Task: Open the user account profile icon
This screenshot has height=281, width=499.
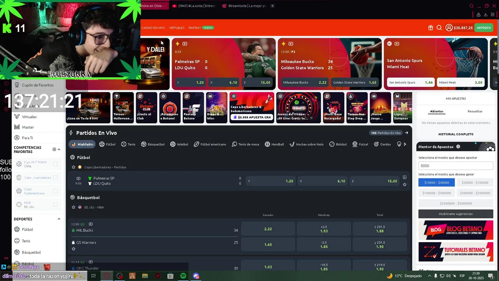Action: 449,28
